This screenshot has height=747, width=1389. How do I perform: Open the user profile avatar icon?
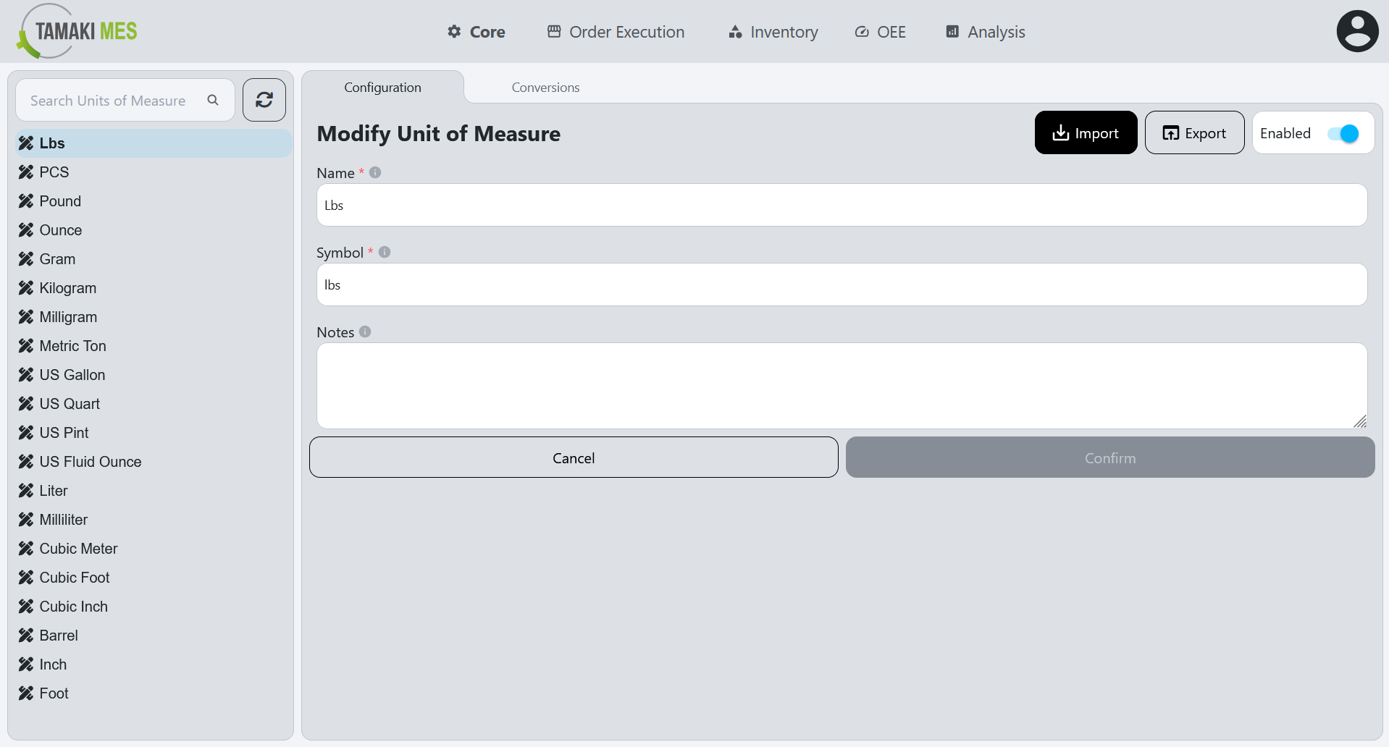click(1357, 30)
